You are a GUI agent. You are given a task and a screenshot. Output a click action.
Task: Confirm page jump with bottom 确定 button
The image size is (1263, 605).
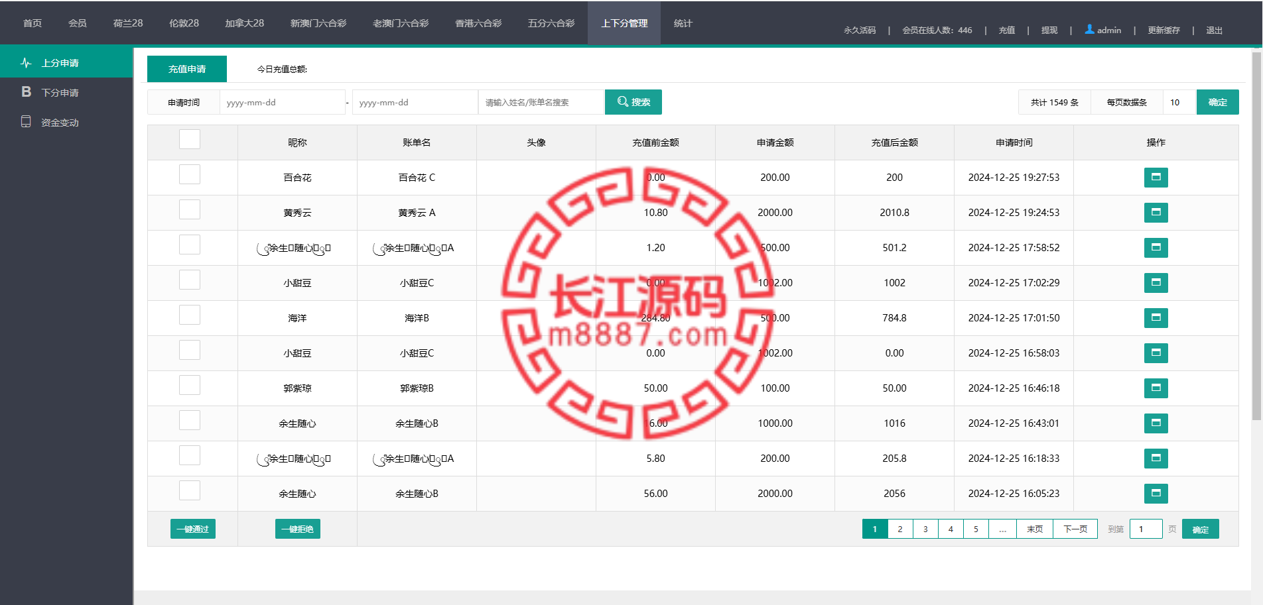(1201, 529)
